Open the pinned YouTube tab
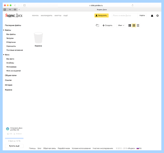This screenshot has width=164, height=153. (x=15, y=10)
